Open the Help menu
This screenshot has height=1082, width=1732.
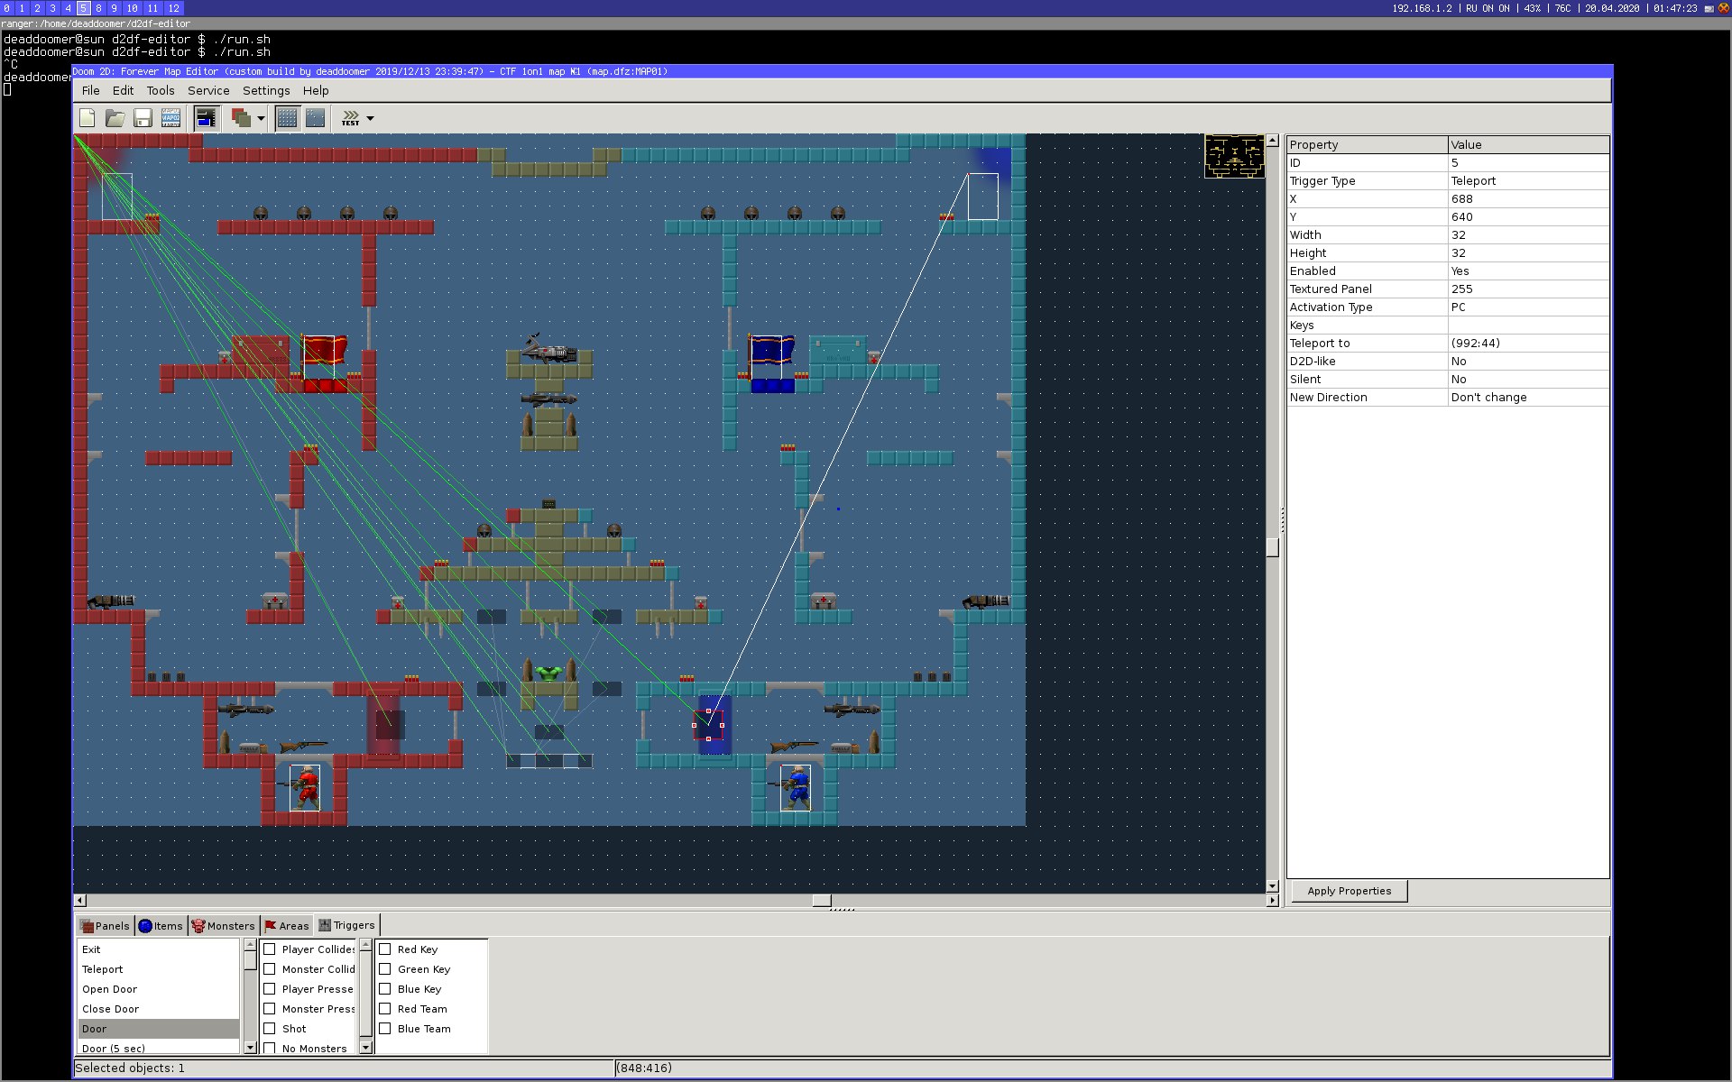(x=316, y=90)
